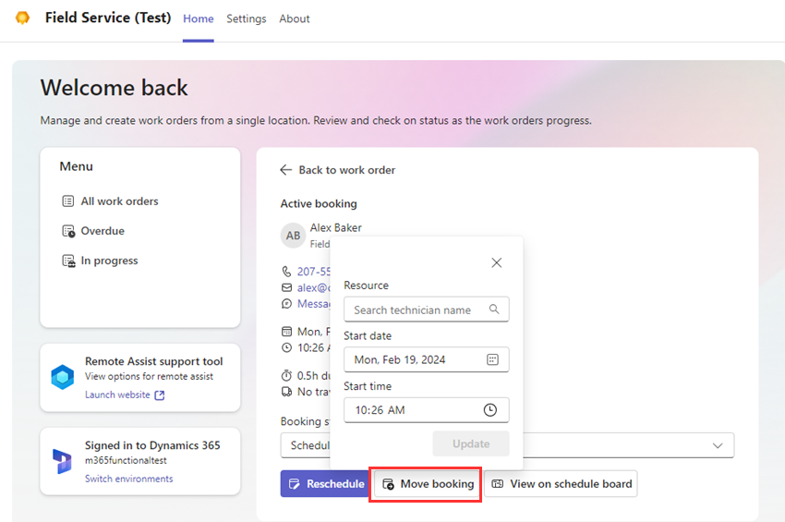Image resolution: width=785 pixels, height=522 pixels.
Task: Click the Reschedule pencil icon
Action: (295, 484)
